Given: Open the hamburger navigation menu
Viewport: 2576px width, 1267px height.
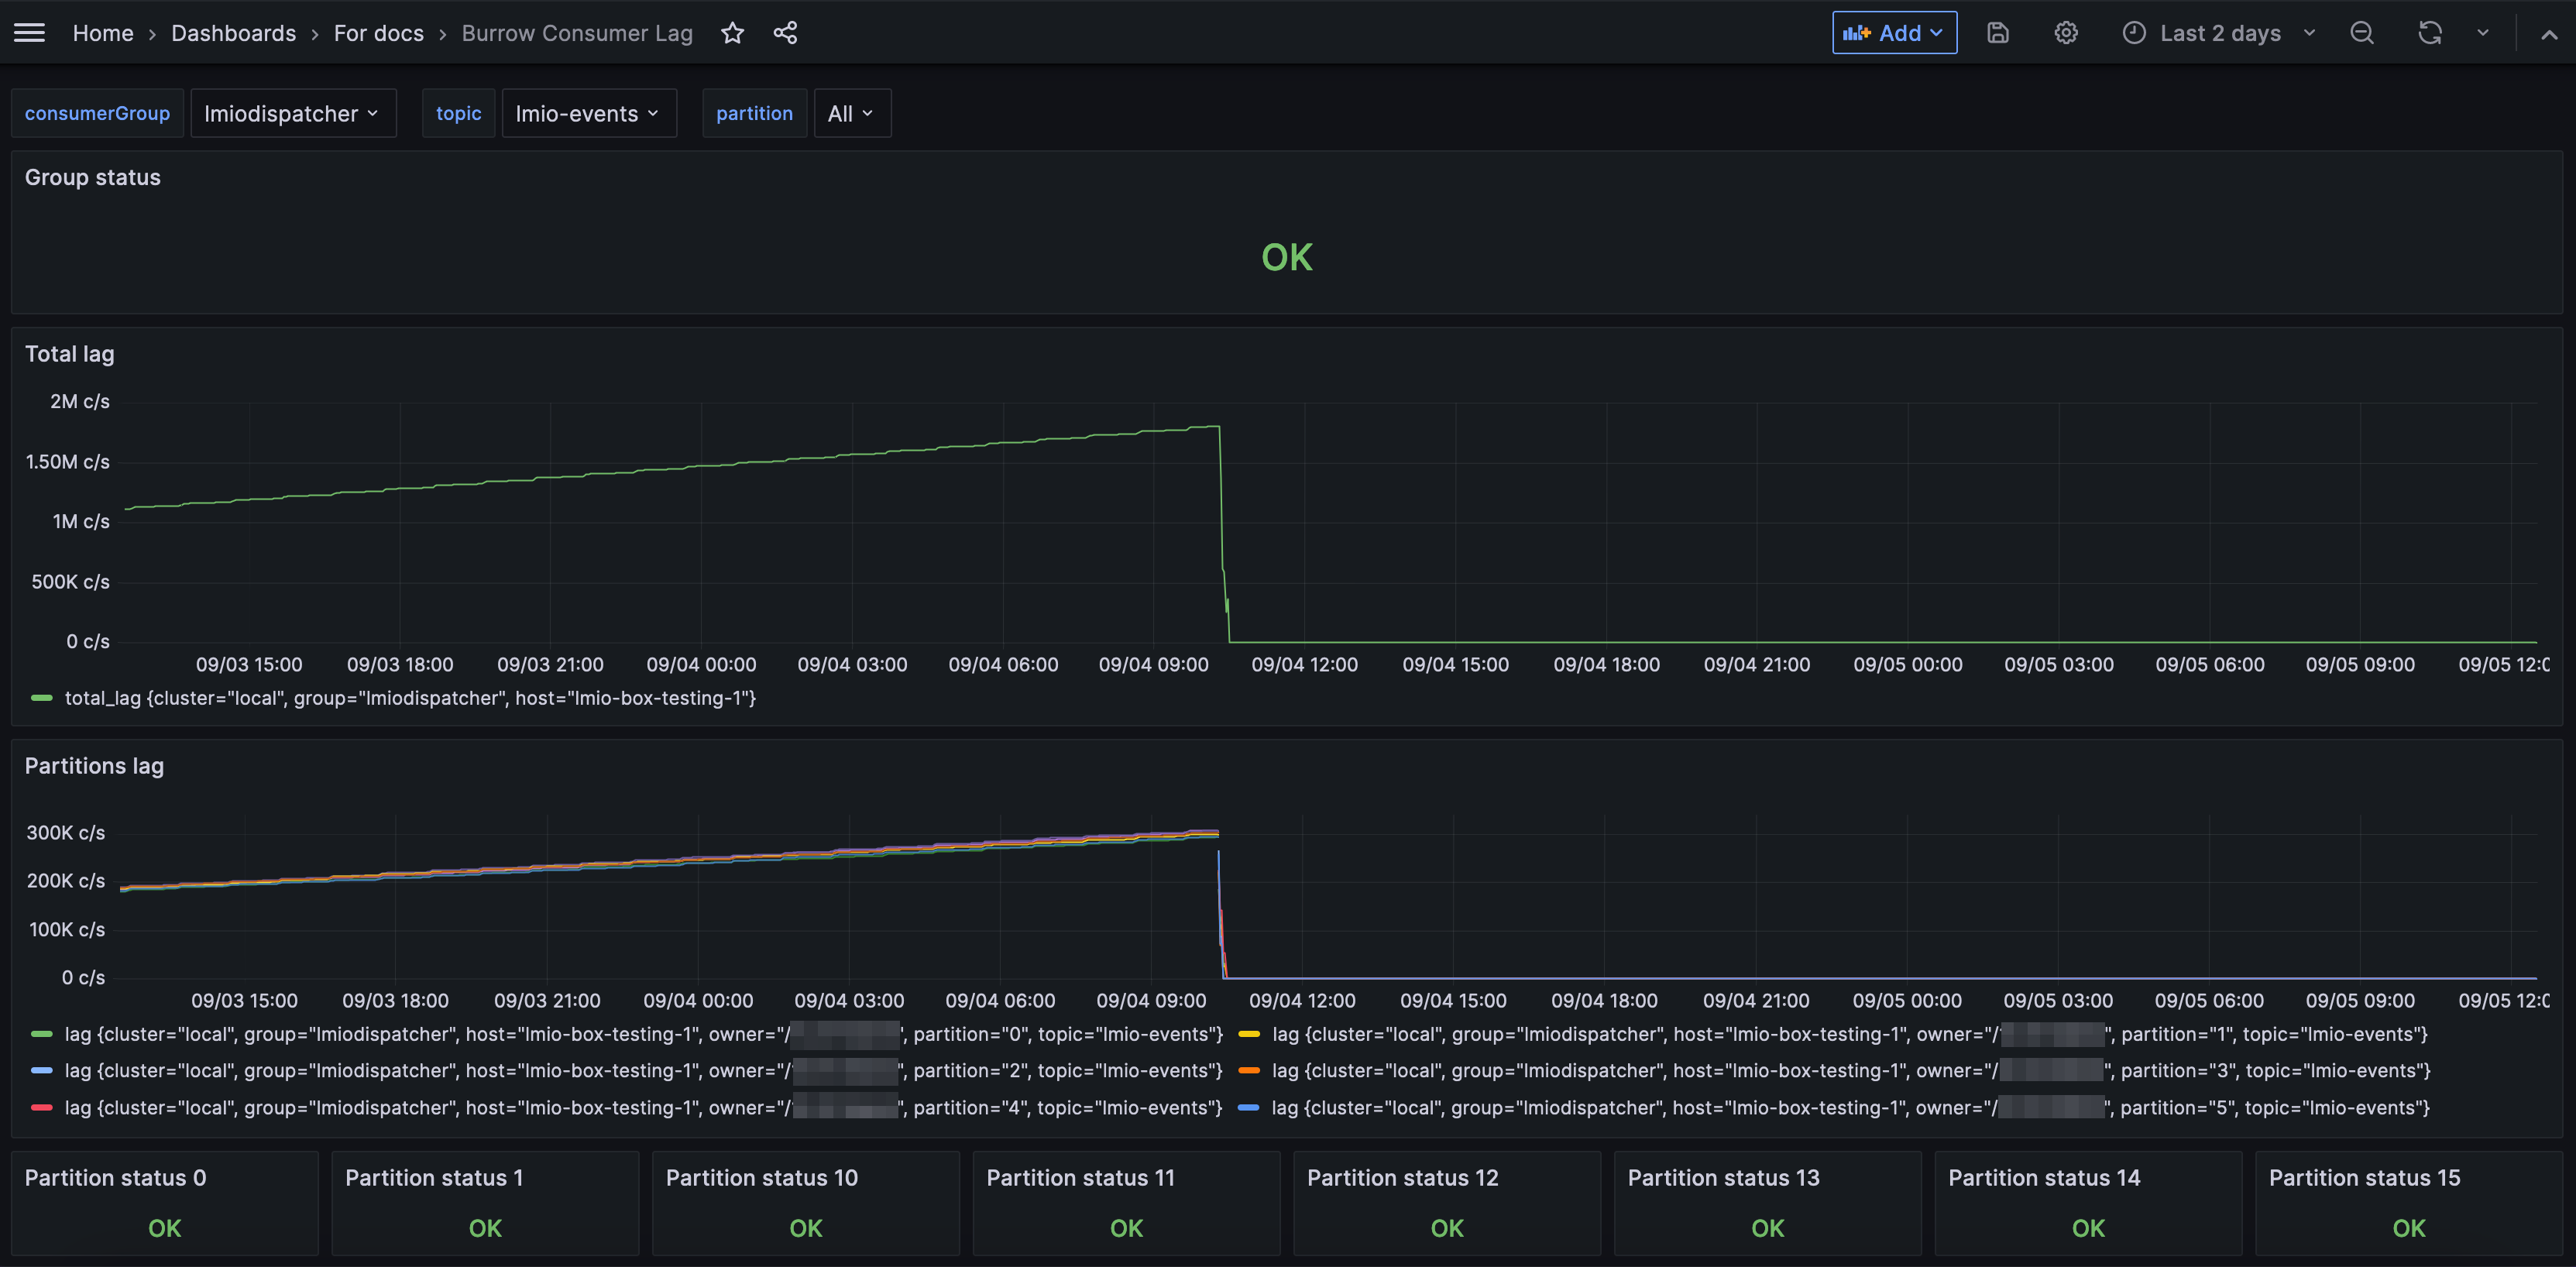Looking at the screenshot, I should [x=29, y=33].
